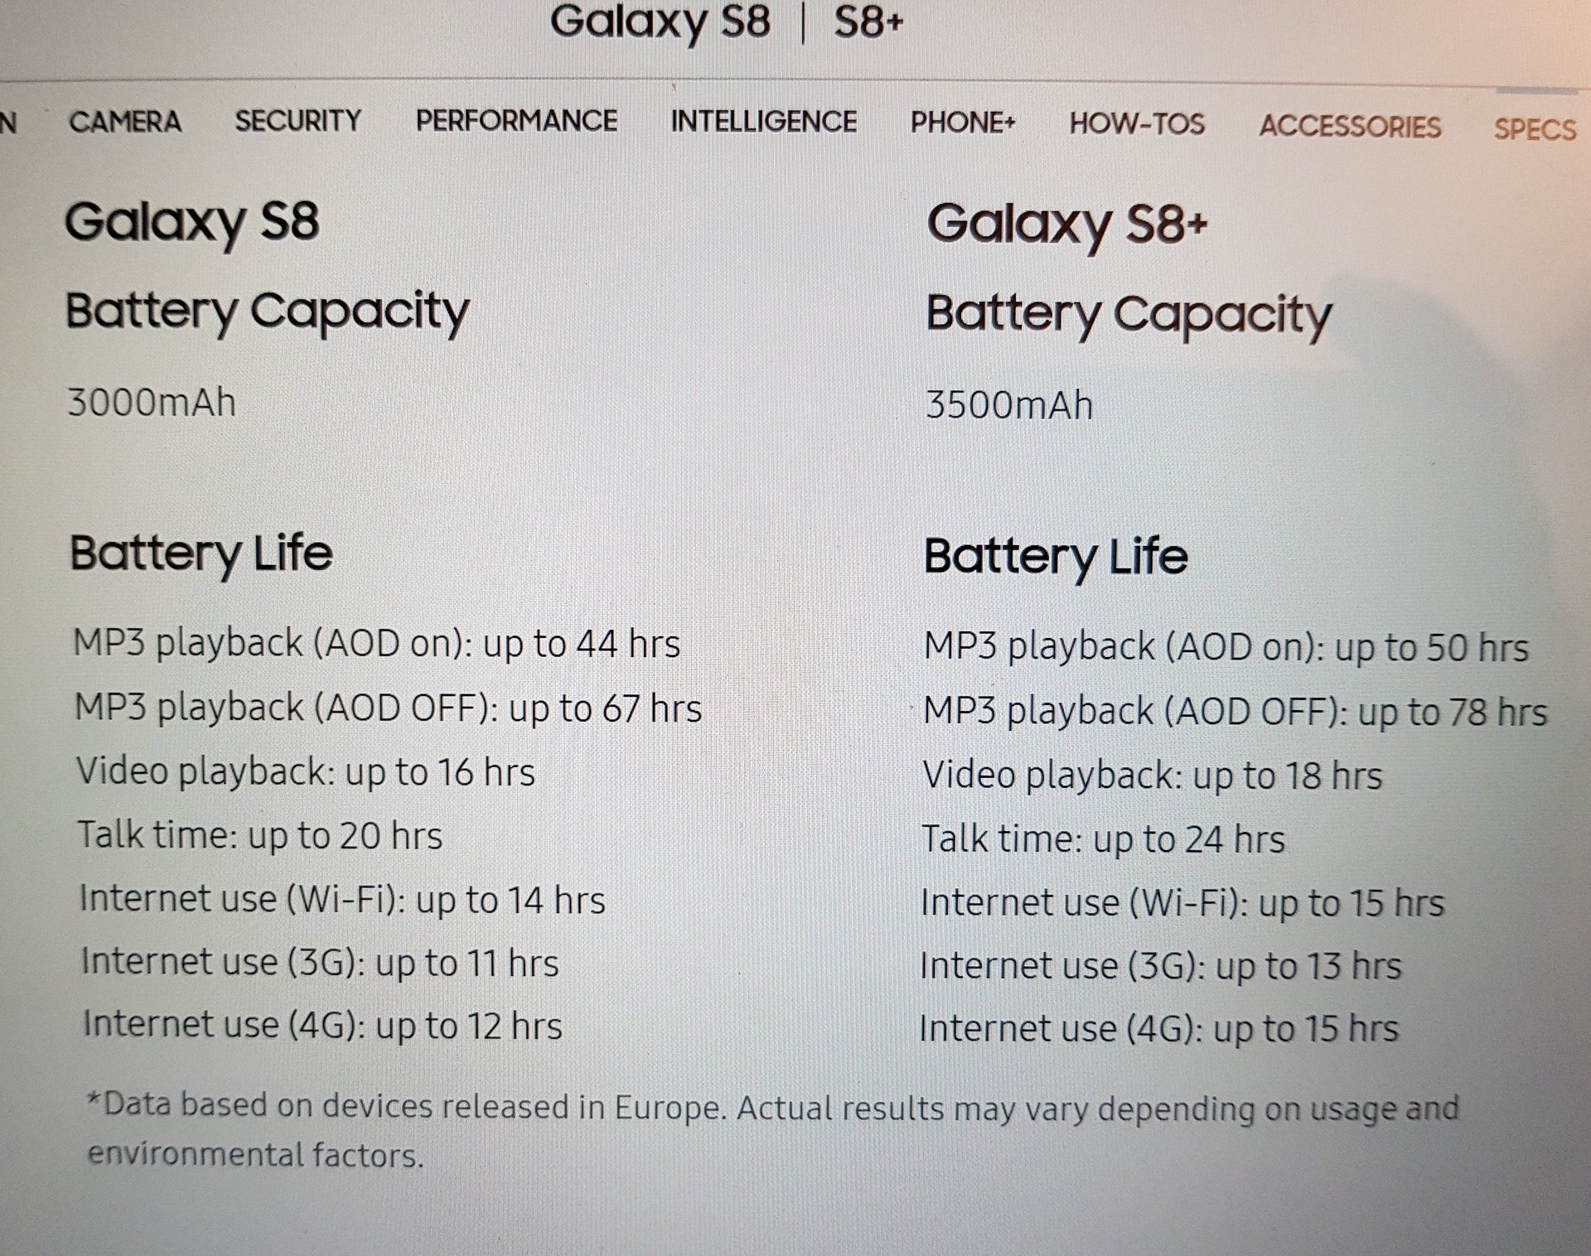The image size is (1591, 1256).
Task: Switch to the ACCESSORIES tab
Action: (x=1350, y=127)
